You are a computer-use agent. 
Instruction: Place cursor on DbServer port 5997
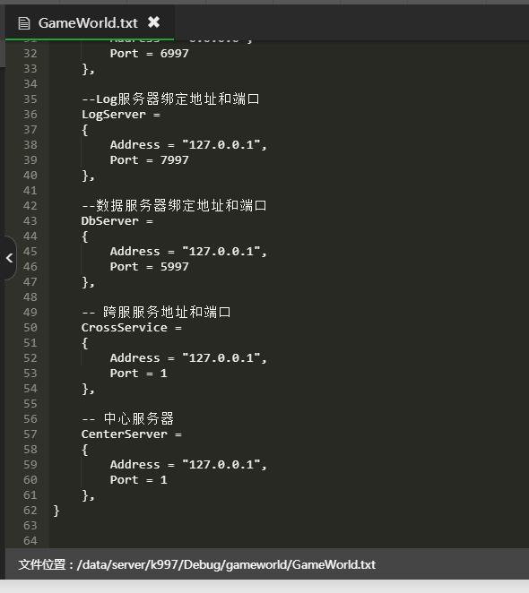174,267
